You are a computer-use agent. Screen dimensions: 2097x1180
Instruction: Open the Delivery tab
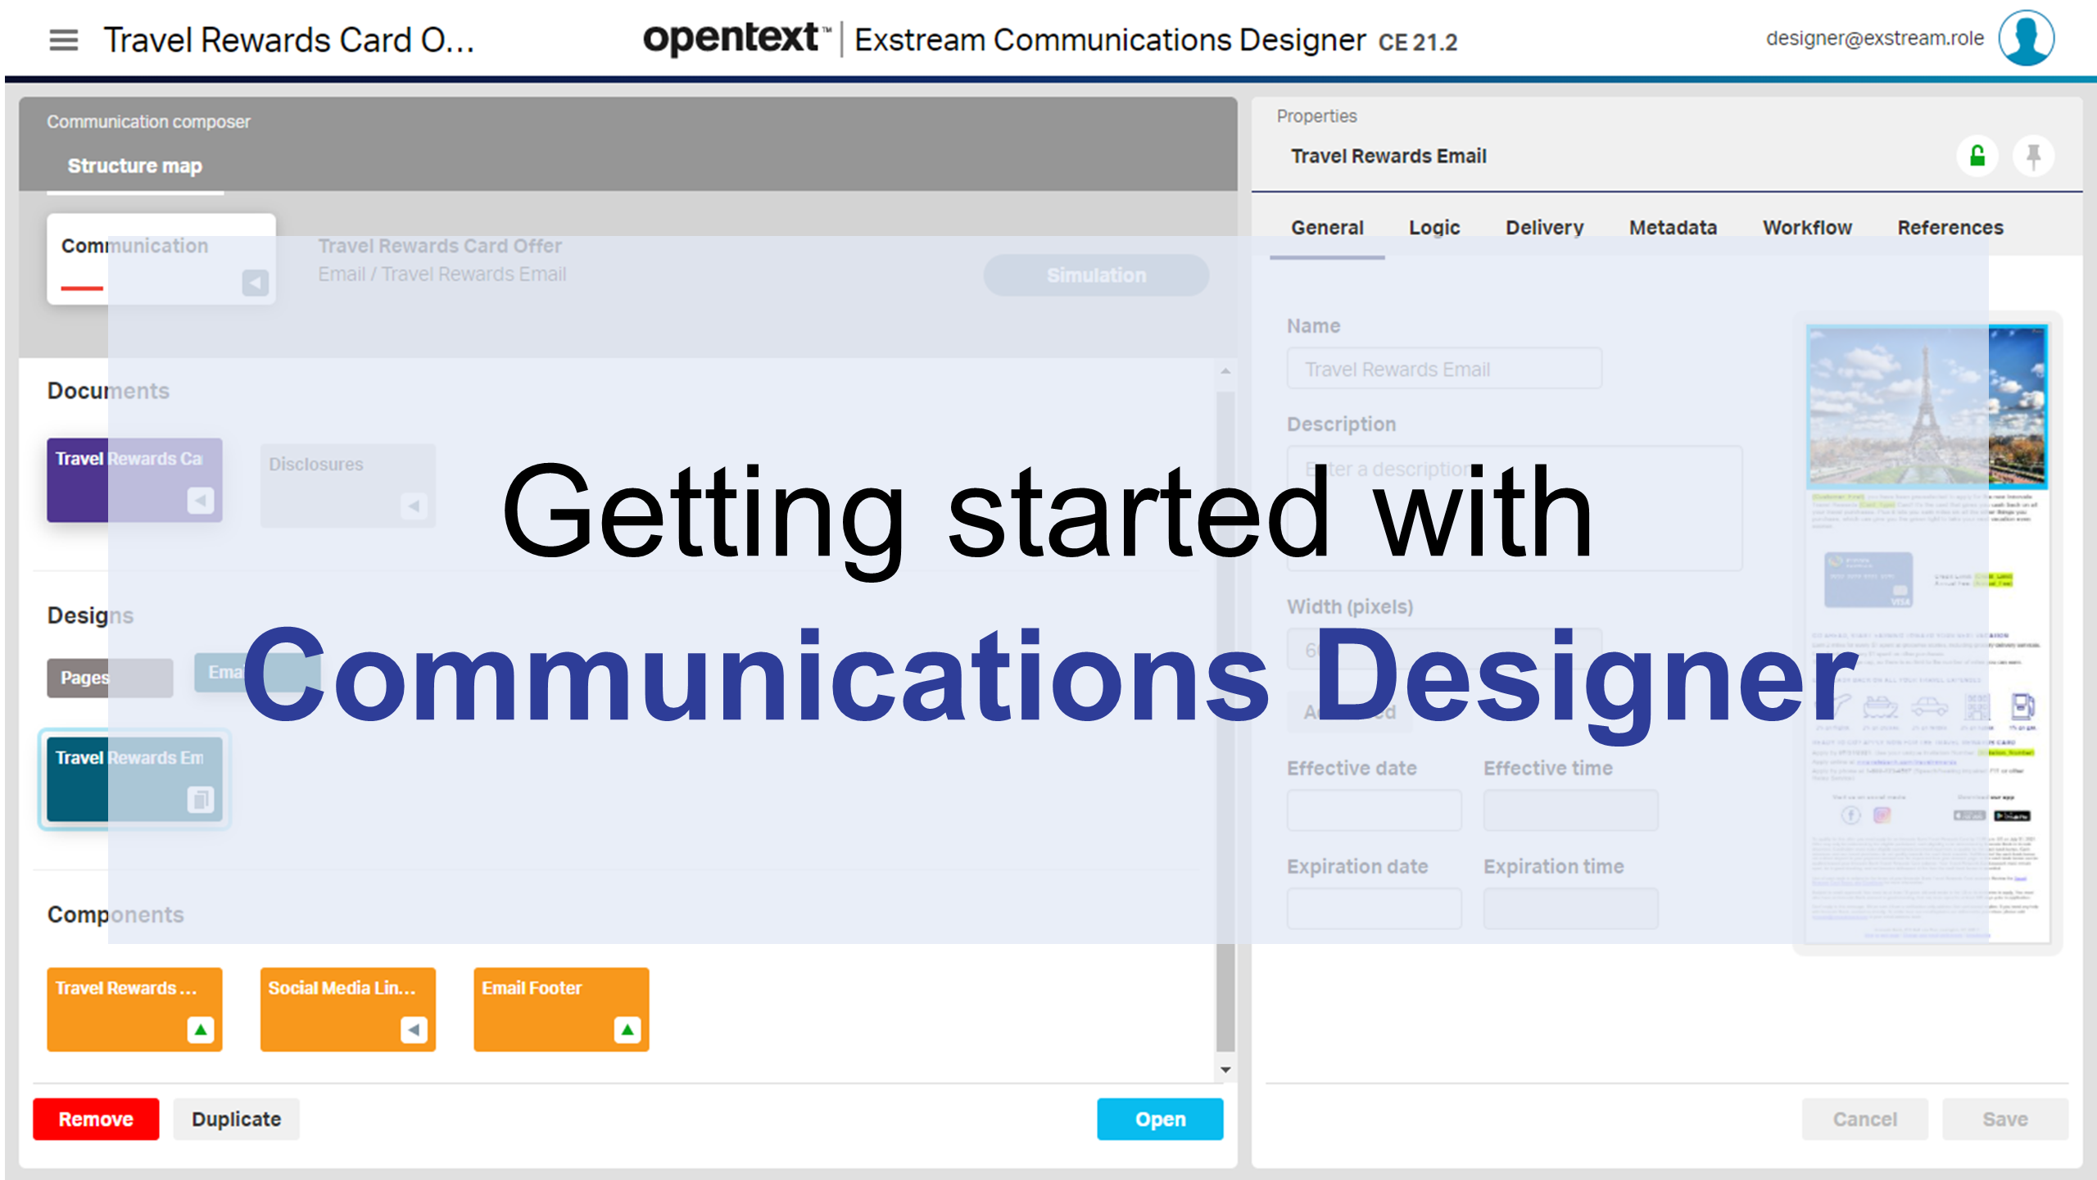pos(1544,228)
